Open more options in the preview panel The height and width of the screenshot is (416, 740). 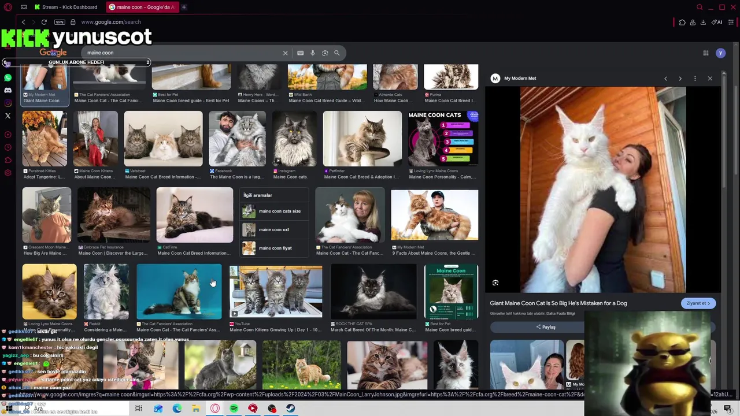(695, 78)
